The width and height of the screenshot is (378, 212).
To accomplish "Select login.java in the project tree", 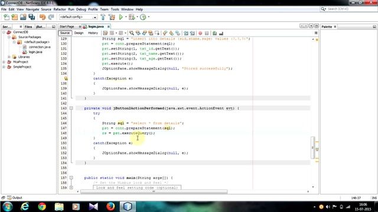I will [x=35, y=52].
